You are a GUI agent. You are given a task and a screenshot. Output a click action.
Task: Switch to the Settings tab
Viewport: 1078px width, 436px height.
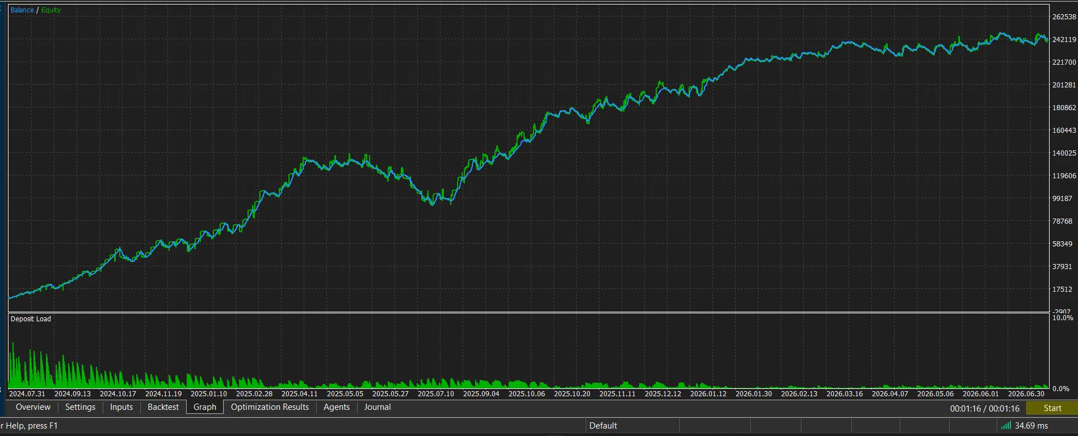80,407
